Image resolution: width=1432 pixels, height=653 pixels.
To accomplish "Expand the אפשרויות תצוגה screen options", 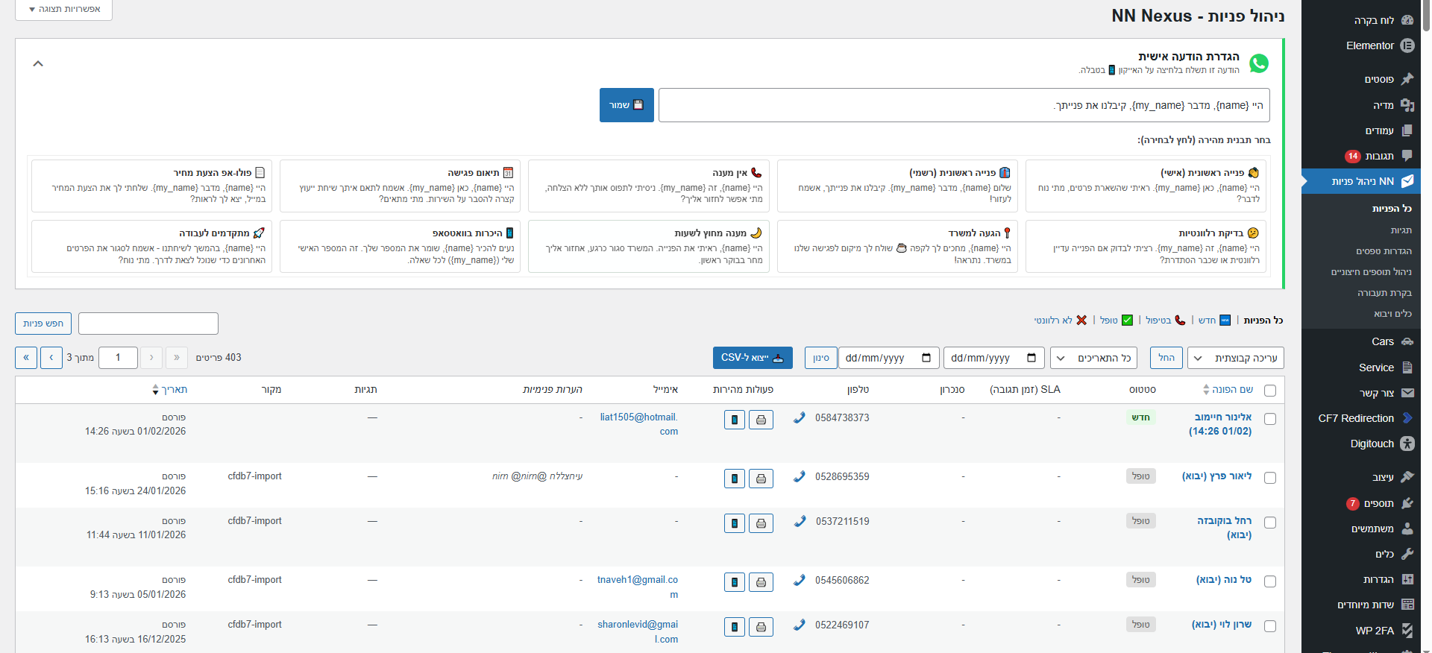I will (64, 9).
